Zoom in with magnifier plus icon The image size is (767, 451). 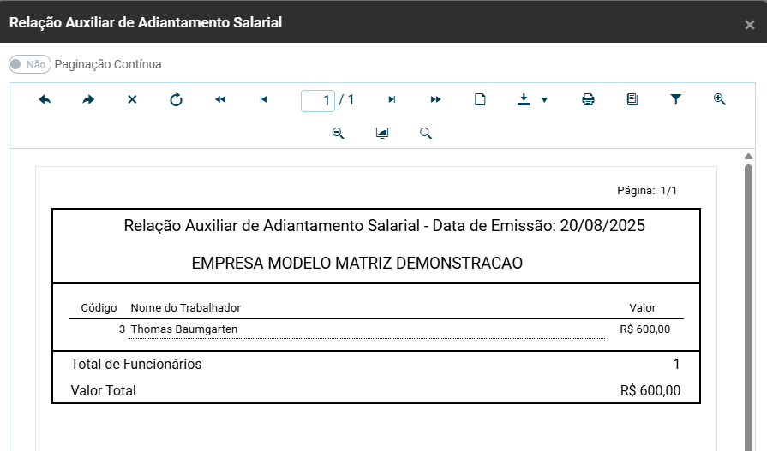click(719, 100)
